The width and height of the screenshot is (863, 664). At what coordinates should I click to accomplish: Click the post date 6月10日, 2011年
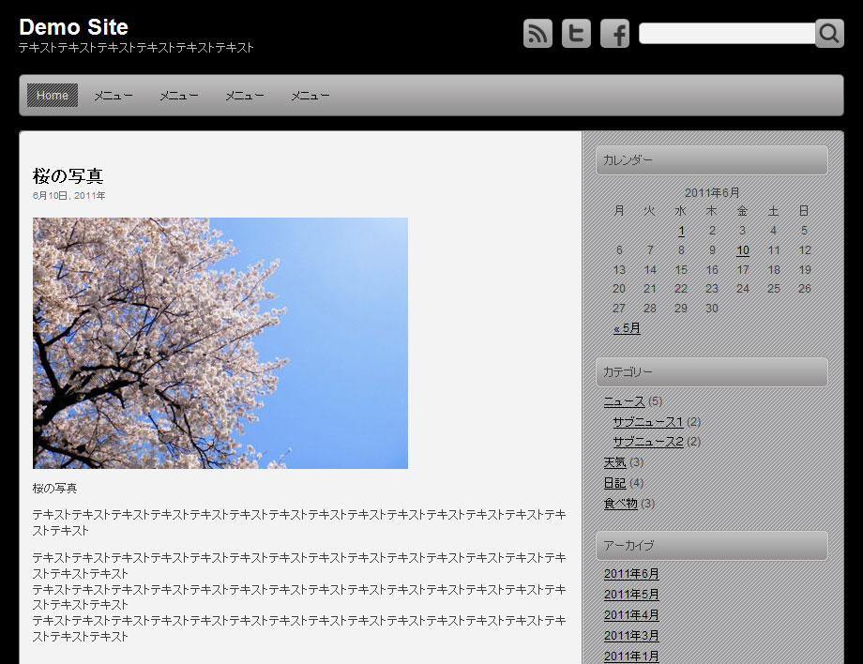point(68,196)
